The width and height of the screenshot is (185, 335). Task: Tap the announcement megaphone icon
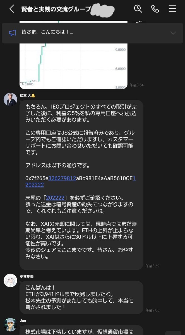pos(12,33)
